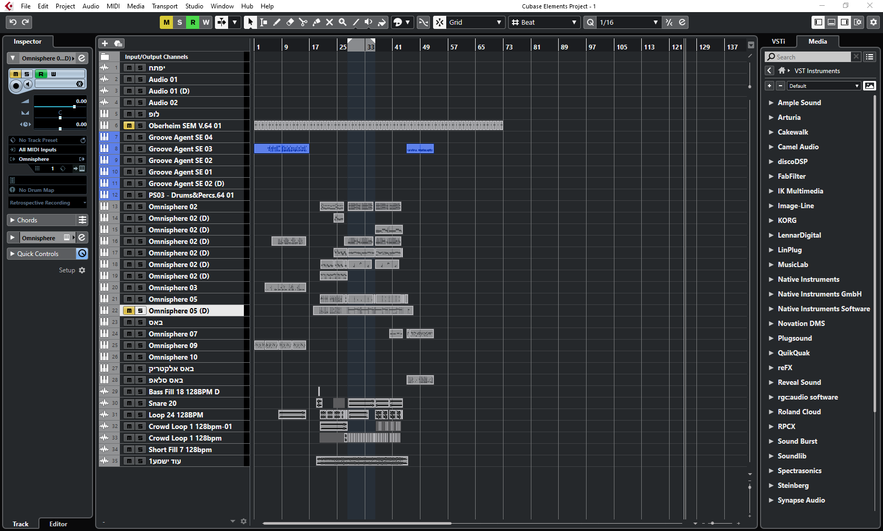Toggle the Right Zone visibility
This screenshot has height=531, width=883.
coord(845,22)
